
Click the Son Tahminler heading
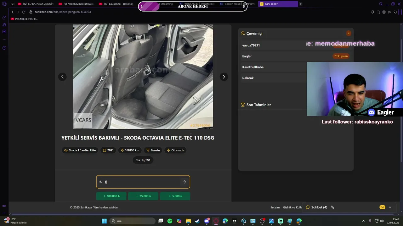point(258,105)
